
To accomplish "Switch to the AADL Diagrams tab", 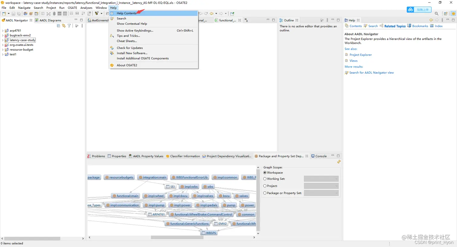I will pos(48,20).
